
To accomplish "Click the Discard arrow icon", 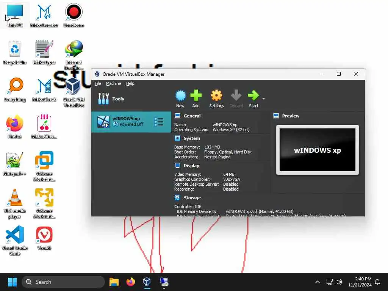I will 236,95.
